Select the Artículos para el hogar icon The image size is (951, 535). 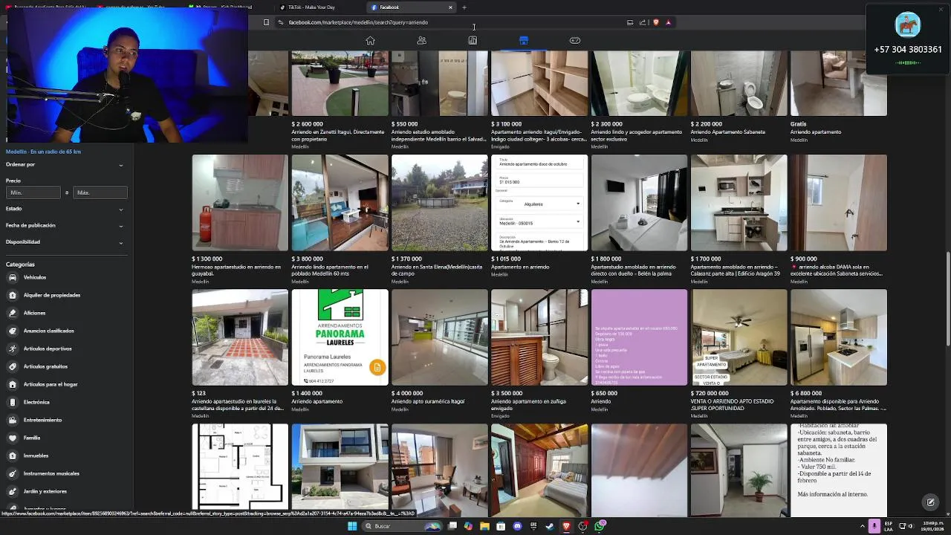[x=13, y=384]
